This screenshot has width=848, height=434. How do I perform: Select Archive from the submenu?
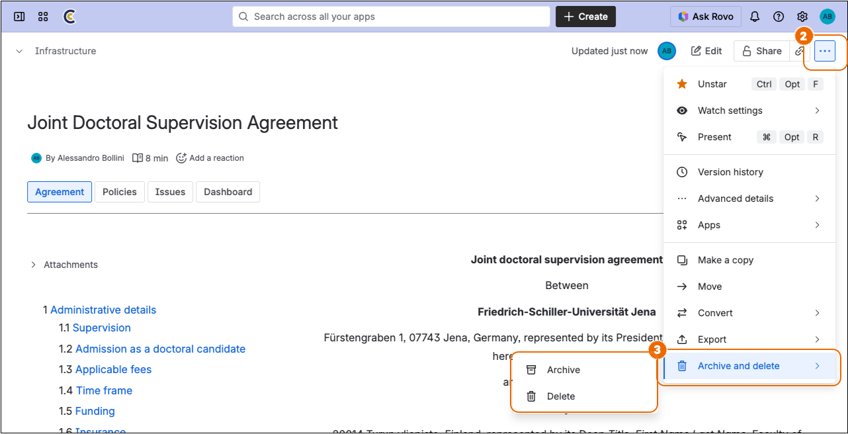562,369
